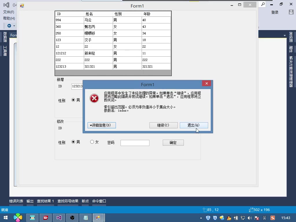Open the 文件(F) menu
The height and width of the screenshot is (222, 296).
9,12
